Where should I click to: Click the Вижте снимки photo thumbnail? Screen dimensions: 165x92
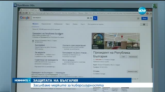[98, 41]
